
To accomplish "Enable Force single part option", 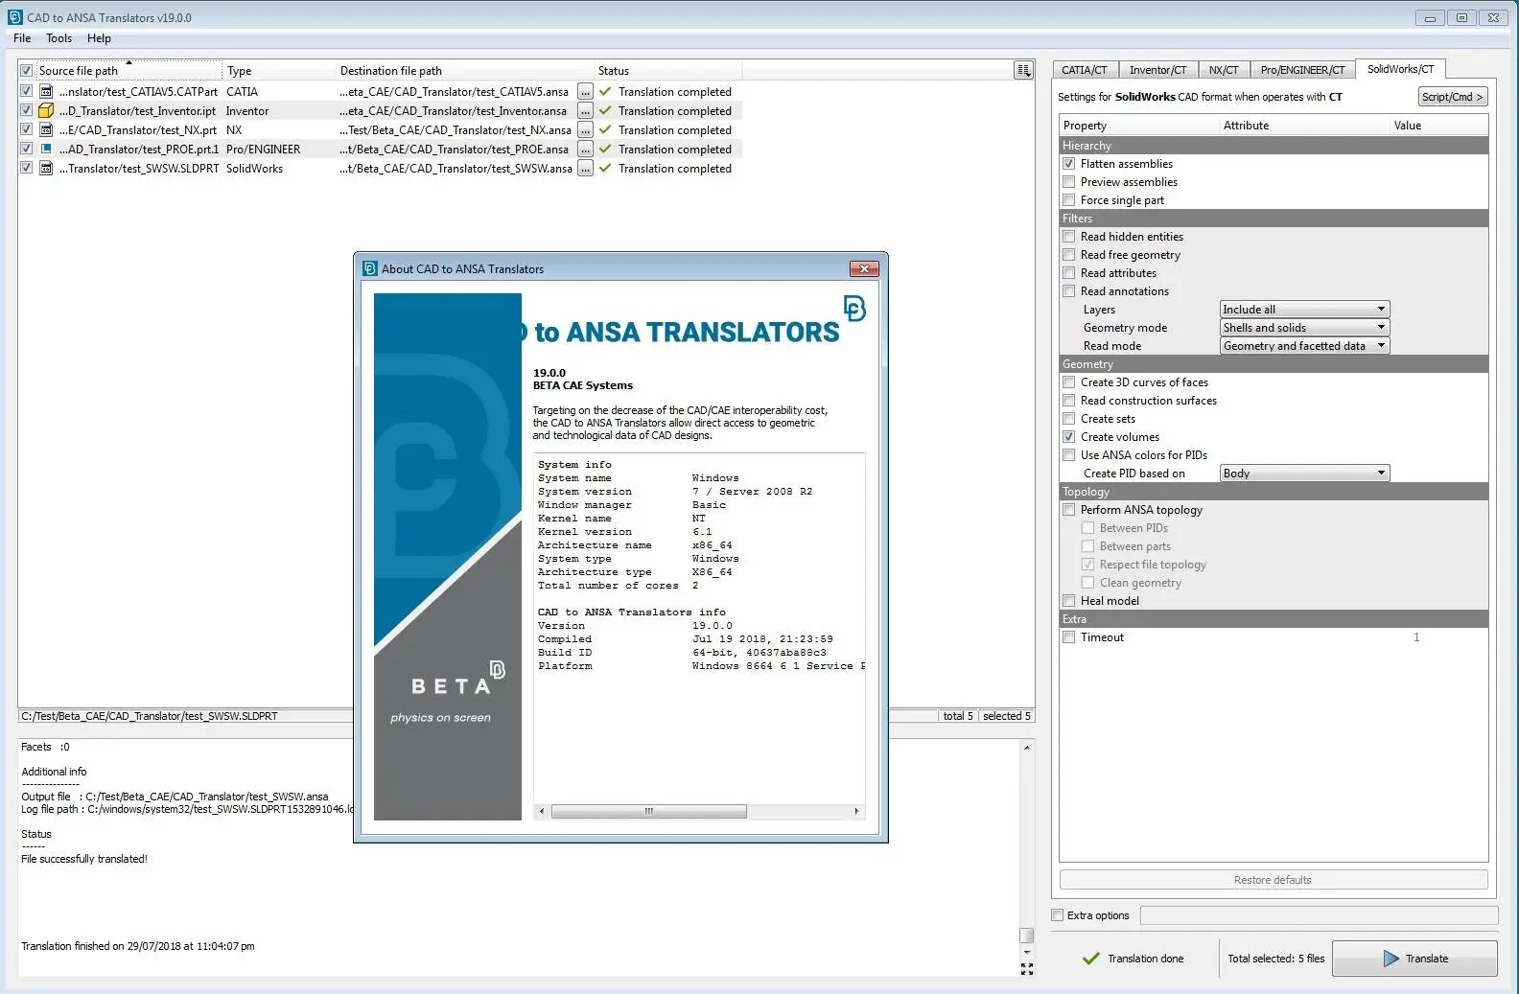I will pyautogui.click(x=1069, y=200).
